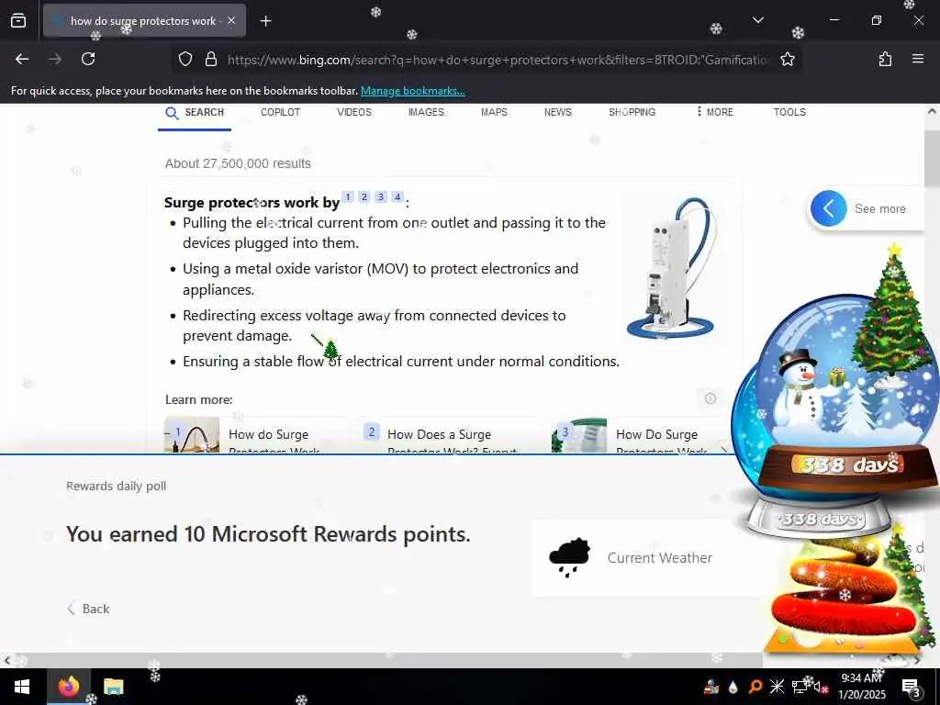Screen dimensions: 940x705
Task: Bookmark this page with the star
Action: 787,59
